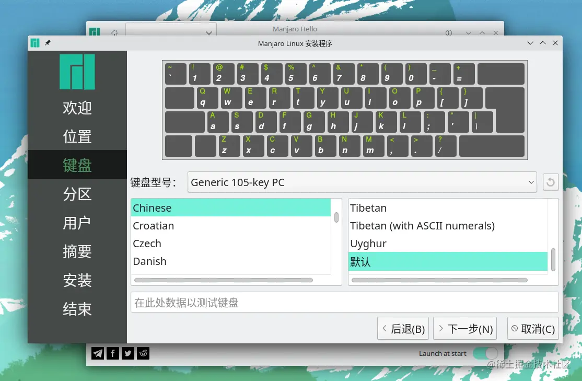Image resolution: width=582 pixels, height=381 pixels.
Task: Click the 5 key on keyboard preview
Action: (296, 74)
